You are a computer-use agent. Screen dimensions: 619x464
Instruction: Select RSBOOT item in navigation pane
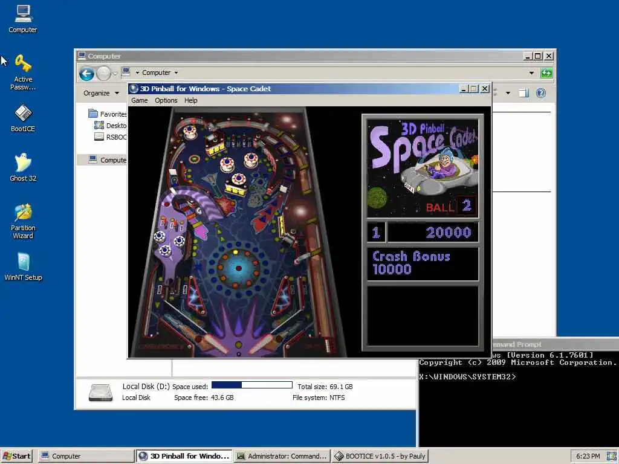click(x=111, y=137)
